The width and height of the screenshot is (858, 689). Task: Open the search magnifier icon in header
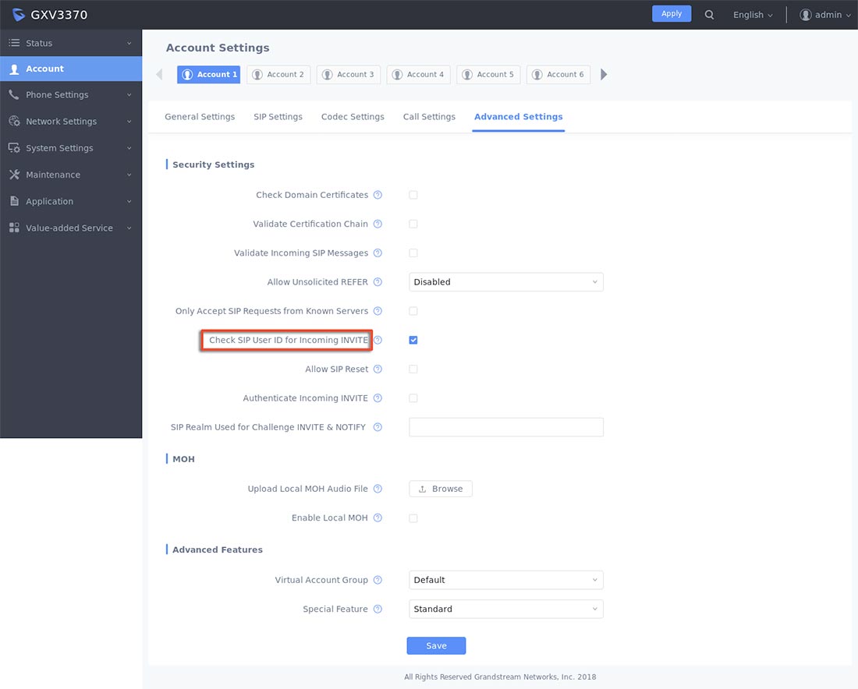click(x=709, y=15)
